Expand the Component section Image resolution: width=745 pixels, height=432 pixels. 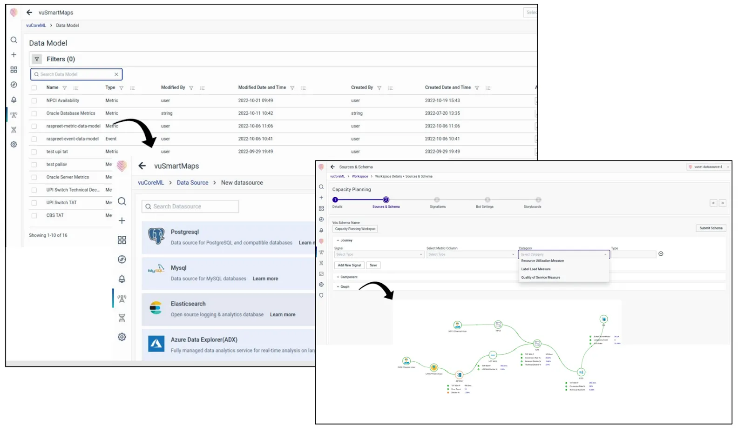click(347, 277)
